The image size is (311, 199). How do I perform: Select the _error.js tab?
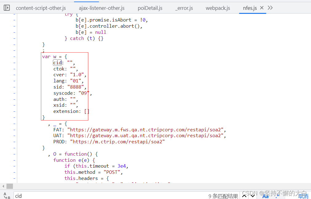(x=184, y=8)
